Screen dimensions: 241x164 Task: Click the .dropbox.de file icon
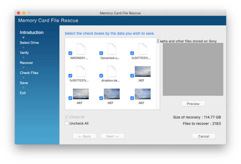point(112,71)
